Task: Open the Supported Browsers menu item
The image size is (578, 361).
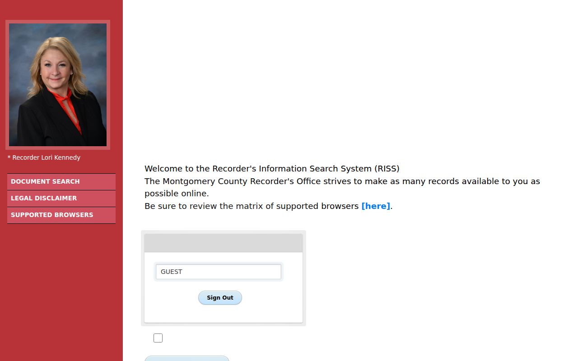Action: pos(61,215)
